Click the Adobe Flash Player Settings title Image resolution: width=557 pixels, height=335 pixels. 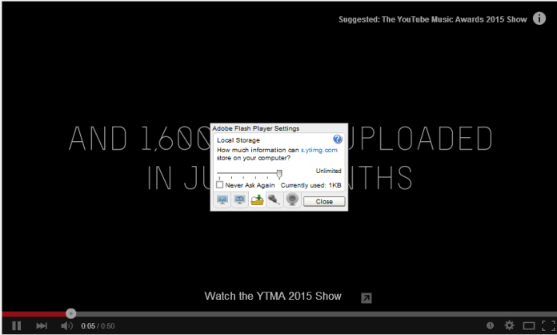[x=256, y=128]
